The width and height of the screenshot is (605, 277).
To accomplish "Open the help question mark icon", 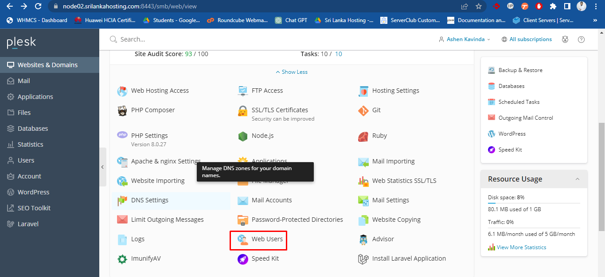I will [581, 39].
